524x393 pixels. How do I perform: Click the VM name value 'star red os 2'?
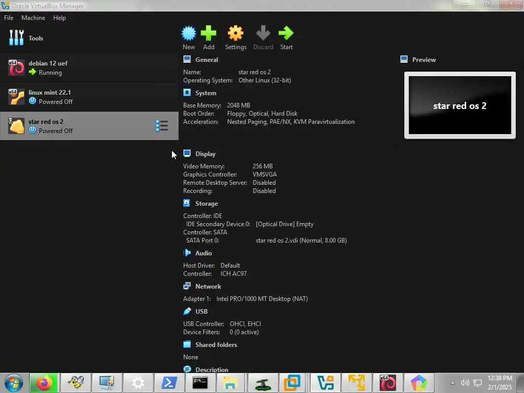pyautogui.click(x=254, y=72)
